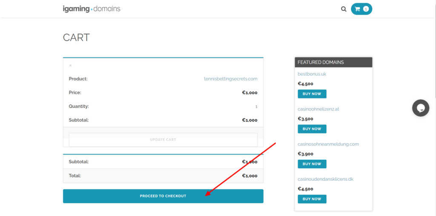This screenshot has width=436, height=216.
Task: Open casinoudendansklicens.dk domain link
Action: [x=325, y=179]
